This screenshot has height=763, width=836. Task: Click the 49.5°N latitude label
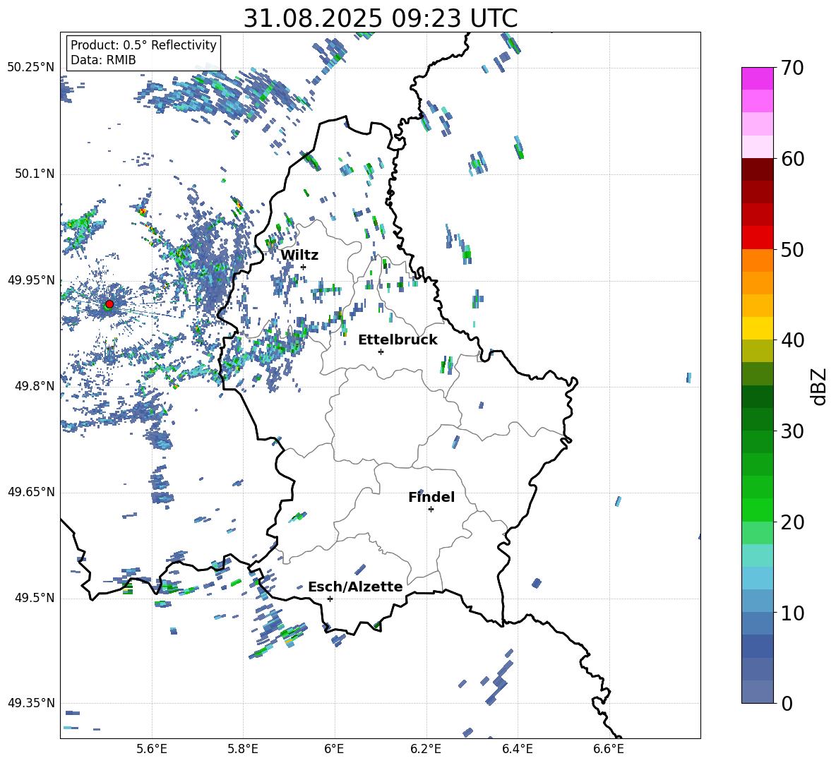click(x=34, y=598)
